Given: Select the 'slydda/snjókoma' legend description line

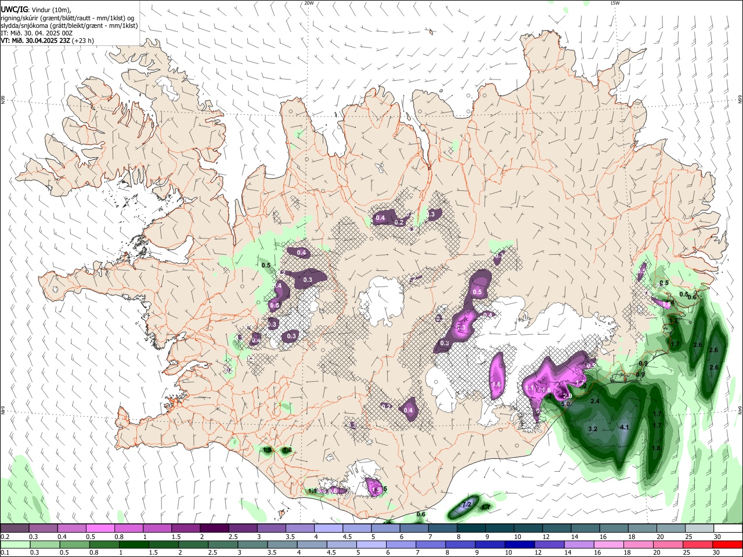Looking at the screenshot, I should pos(69,26).
